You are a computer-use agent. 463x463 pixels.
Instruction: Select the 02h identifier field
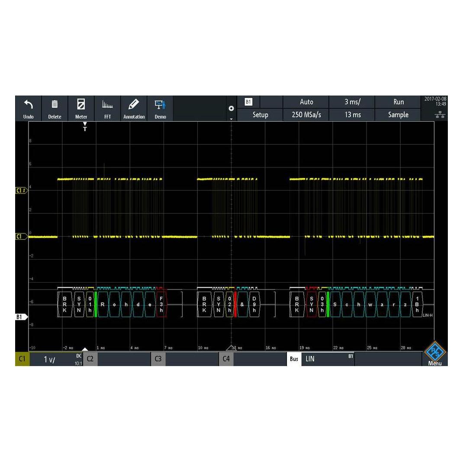(x=229, y=305)
